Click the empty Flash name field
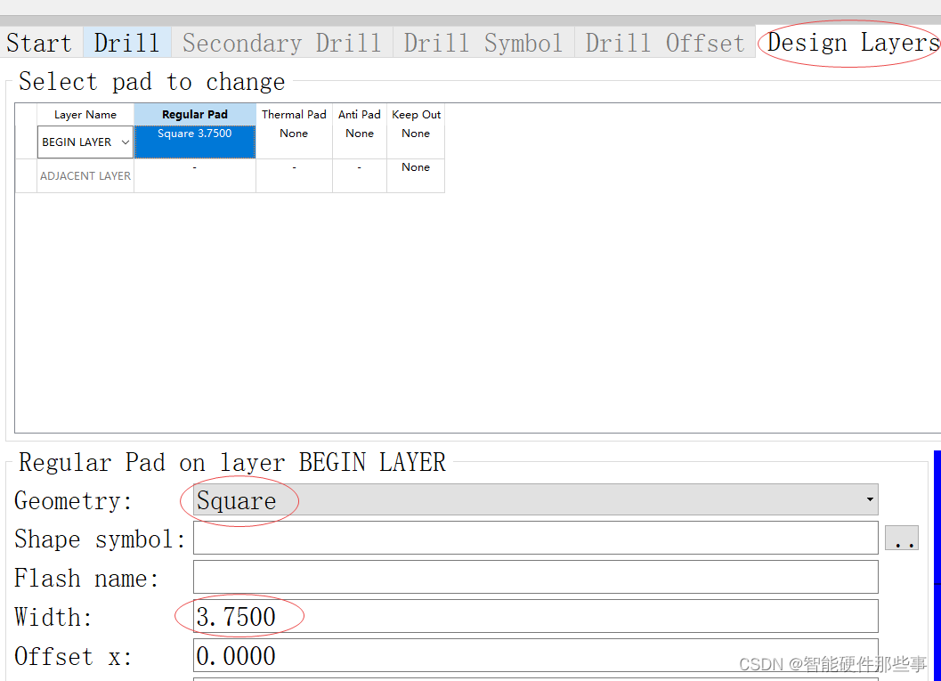941x681 pixels. coord(534,576)
